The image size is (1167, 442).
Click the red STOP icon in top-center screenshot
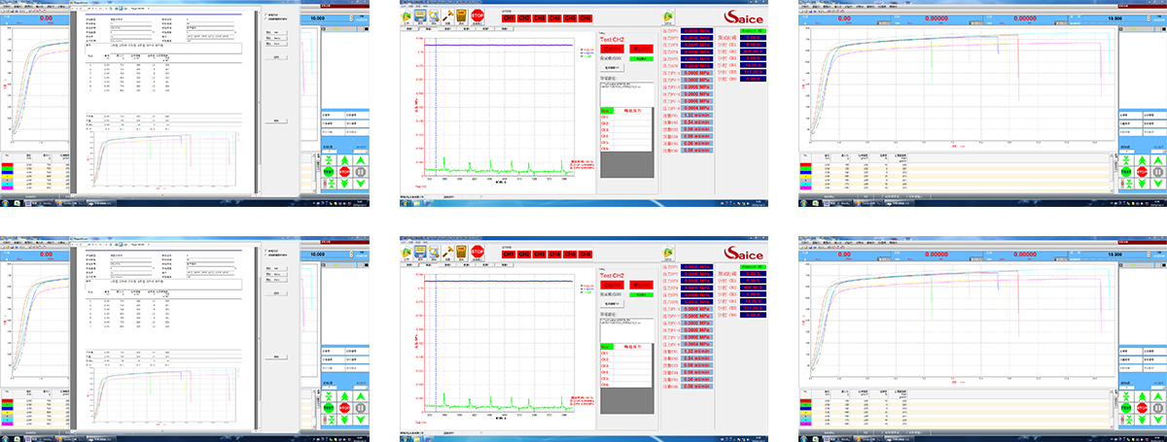click(x=477, y=16)
